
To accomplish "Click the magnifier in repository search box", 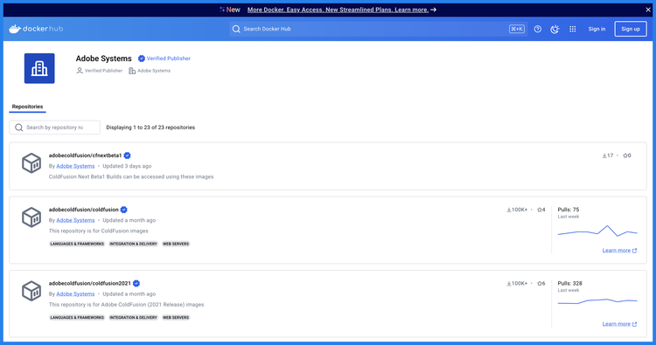I will point(19,128).
